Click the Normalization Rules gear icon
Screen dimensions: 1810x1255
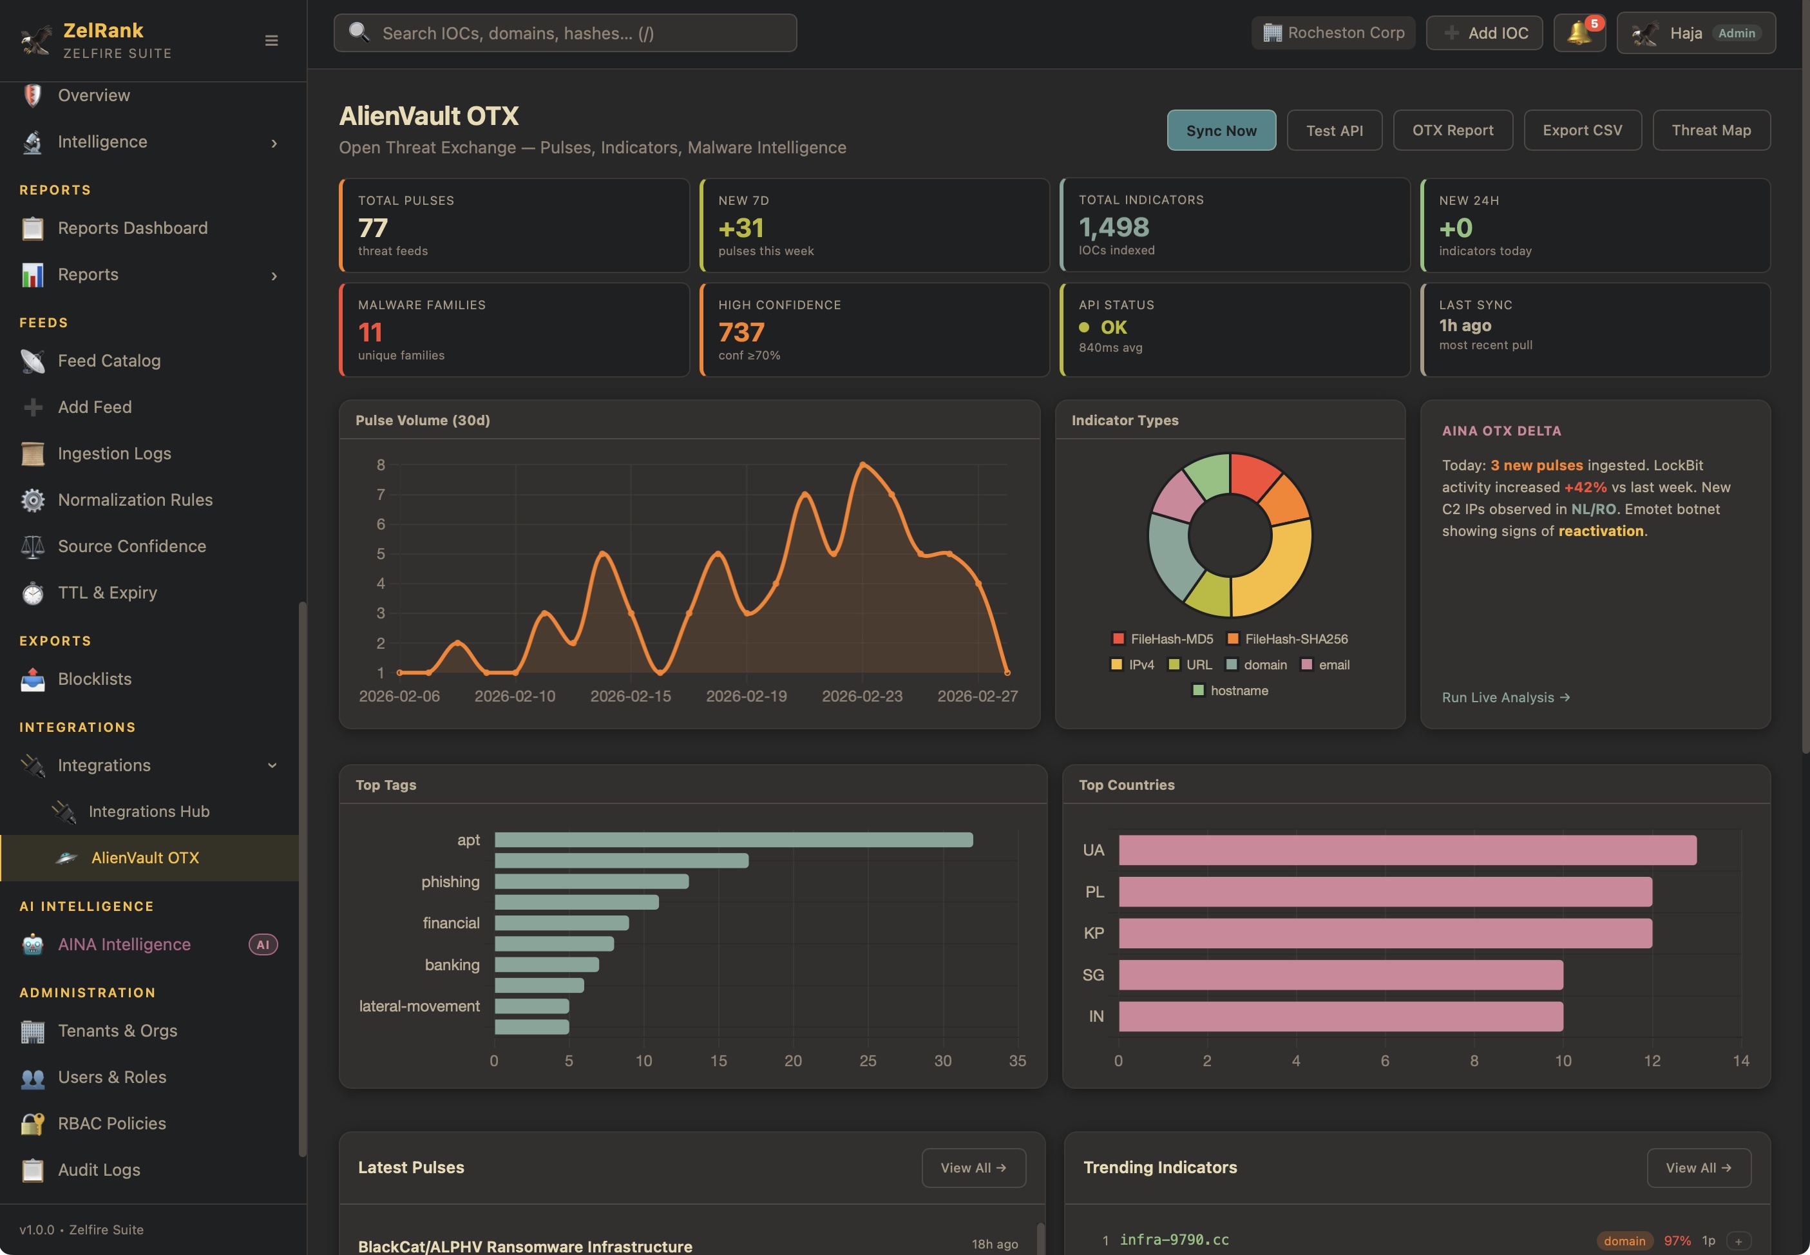[32, 500]
